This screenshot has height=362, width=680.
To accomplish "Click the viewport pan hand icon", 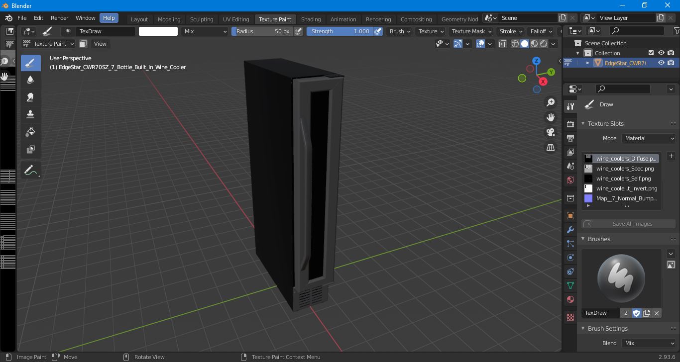I will pos(551,117).
